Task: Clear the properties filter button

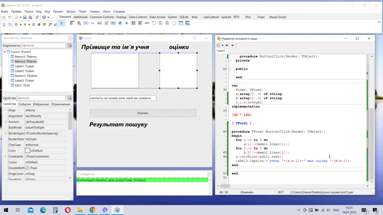Action: pyautogui.click(x=70, y=98)
